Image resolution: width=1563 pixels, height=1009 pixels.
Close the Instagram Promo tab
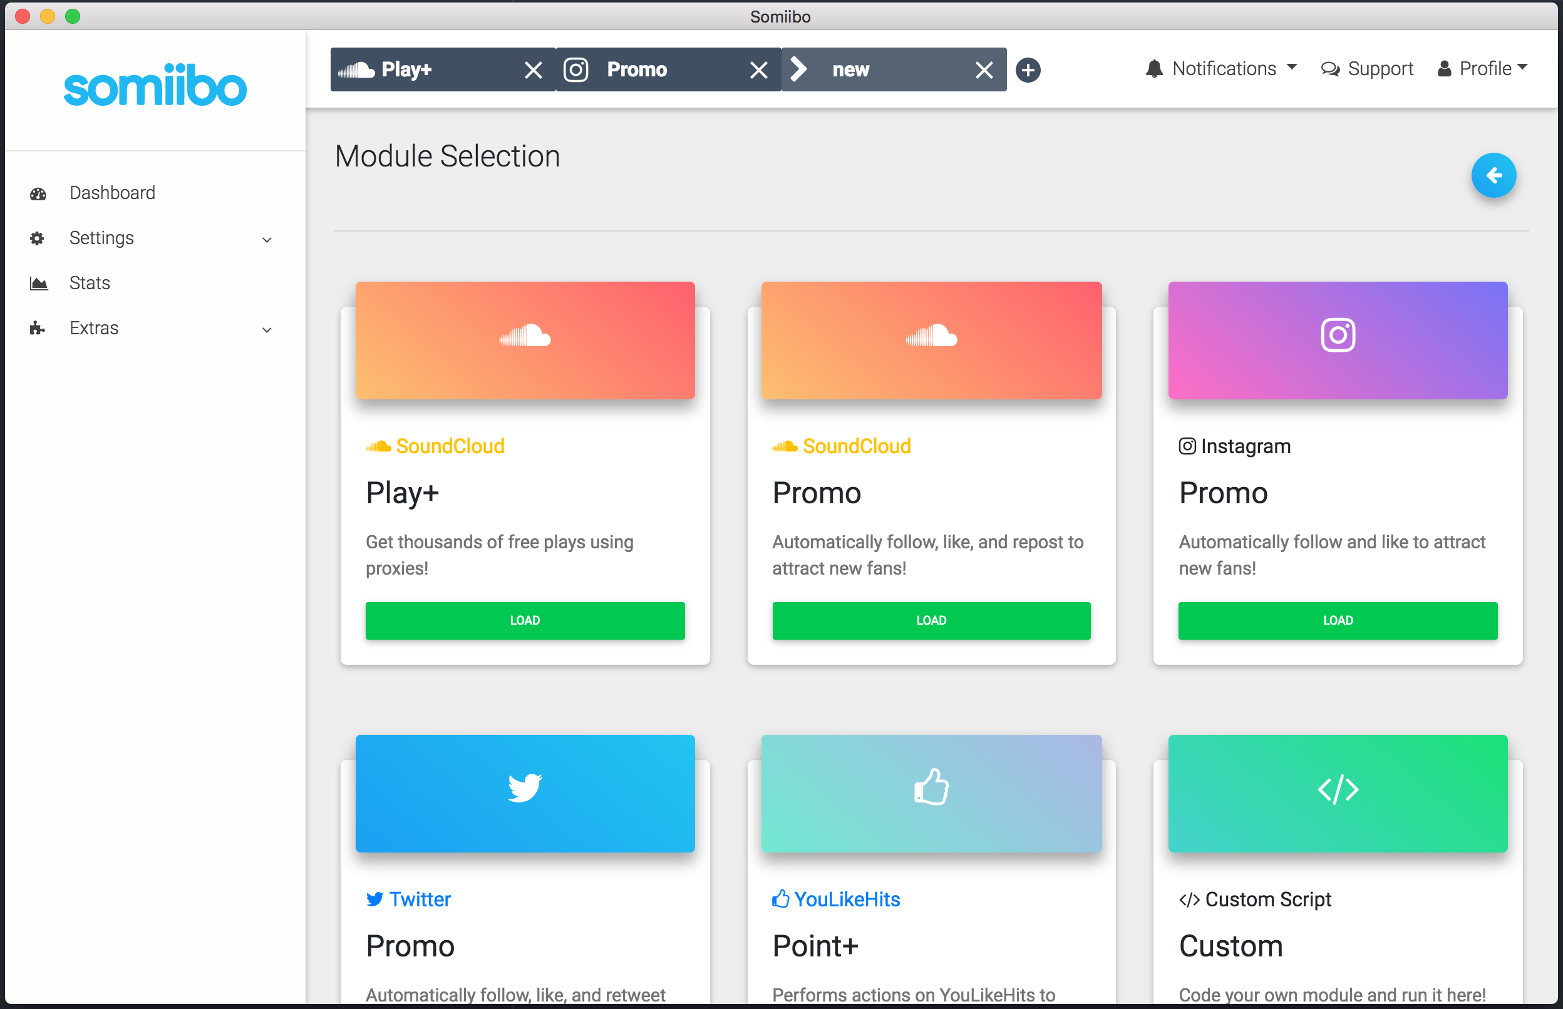759,70
